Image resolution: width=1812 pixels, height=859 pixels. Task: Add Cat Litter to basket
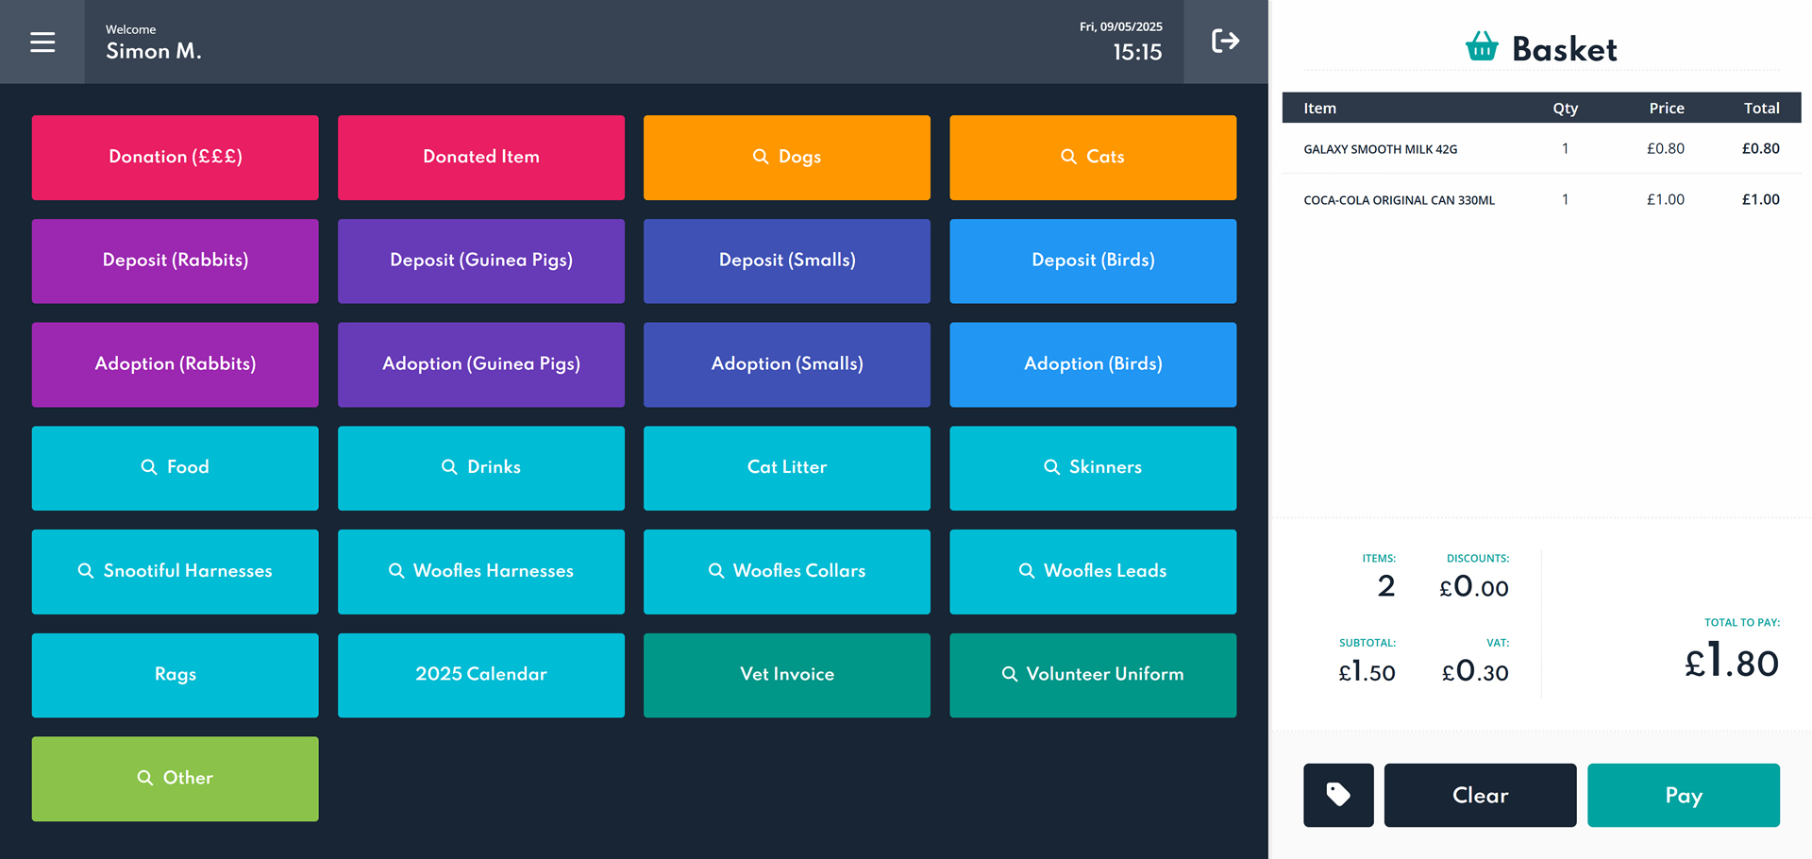pyautogui.click(x=786, y=468)
